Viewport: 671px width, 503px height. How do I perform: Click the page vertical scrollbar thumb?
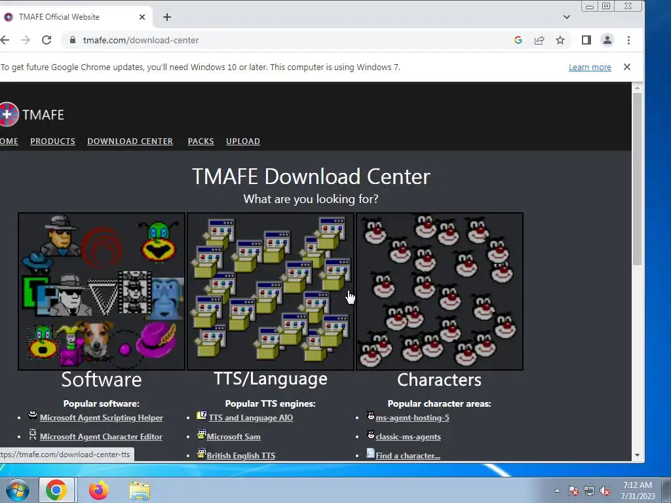(637, 179)
